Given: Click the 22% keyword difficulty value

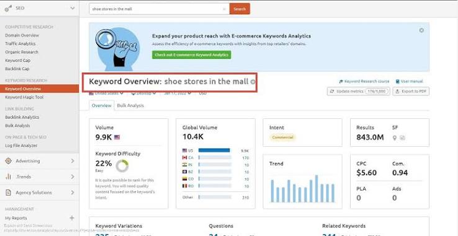Looking at the screenshot, I should tap(104, 164).
